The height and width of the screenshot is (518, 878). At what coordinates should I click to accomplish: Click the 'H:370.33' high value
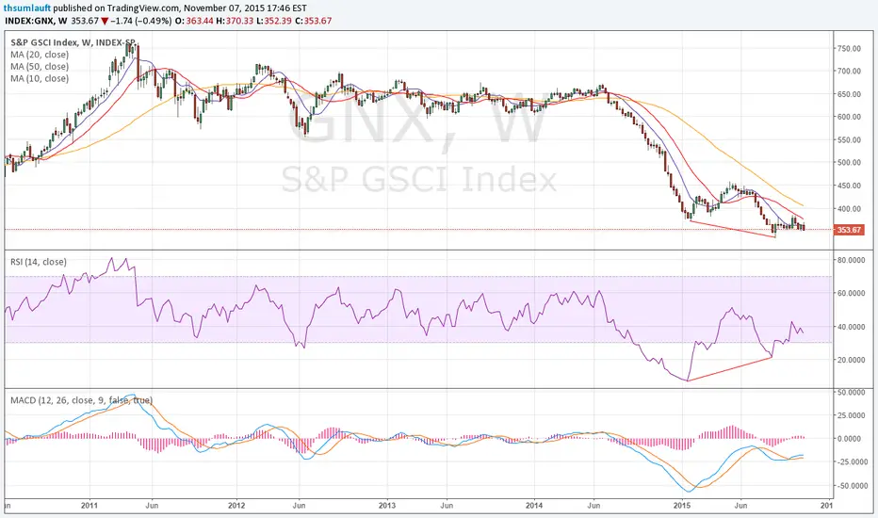(x=235, y=21)
